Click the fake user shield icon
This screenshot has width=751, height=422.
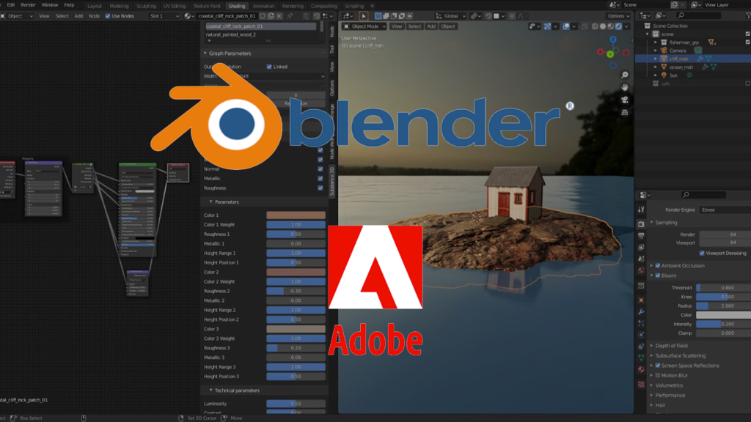point(263,16)
